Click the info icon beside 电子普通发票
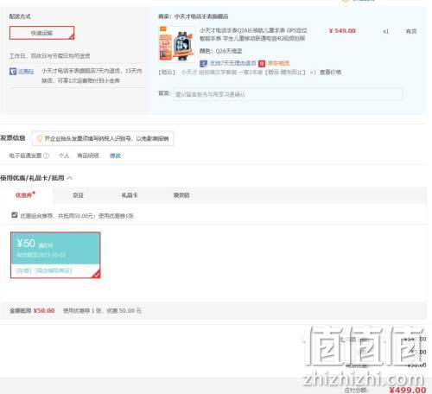 click(46, 156)
